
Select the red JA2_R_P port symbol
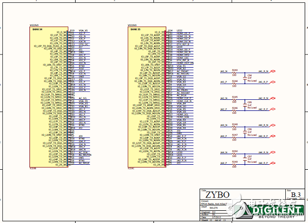(272, 109)
